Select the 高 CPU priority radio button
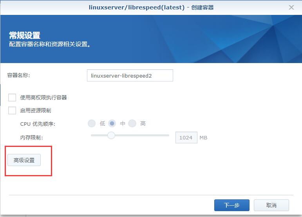Viewport: 302px width, 217px height. 132,123
